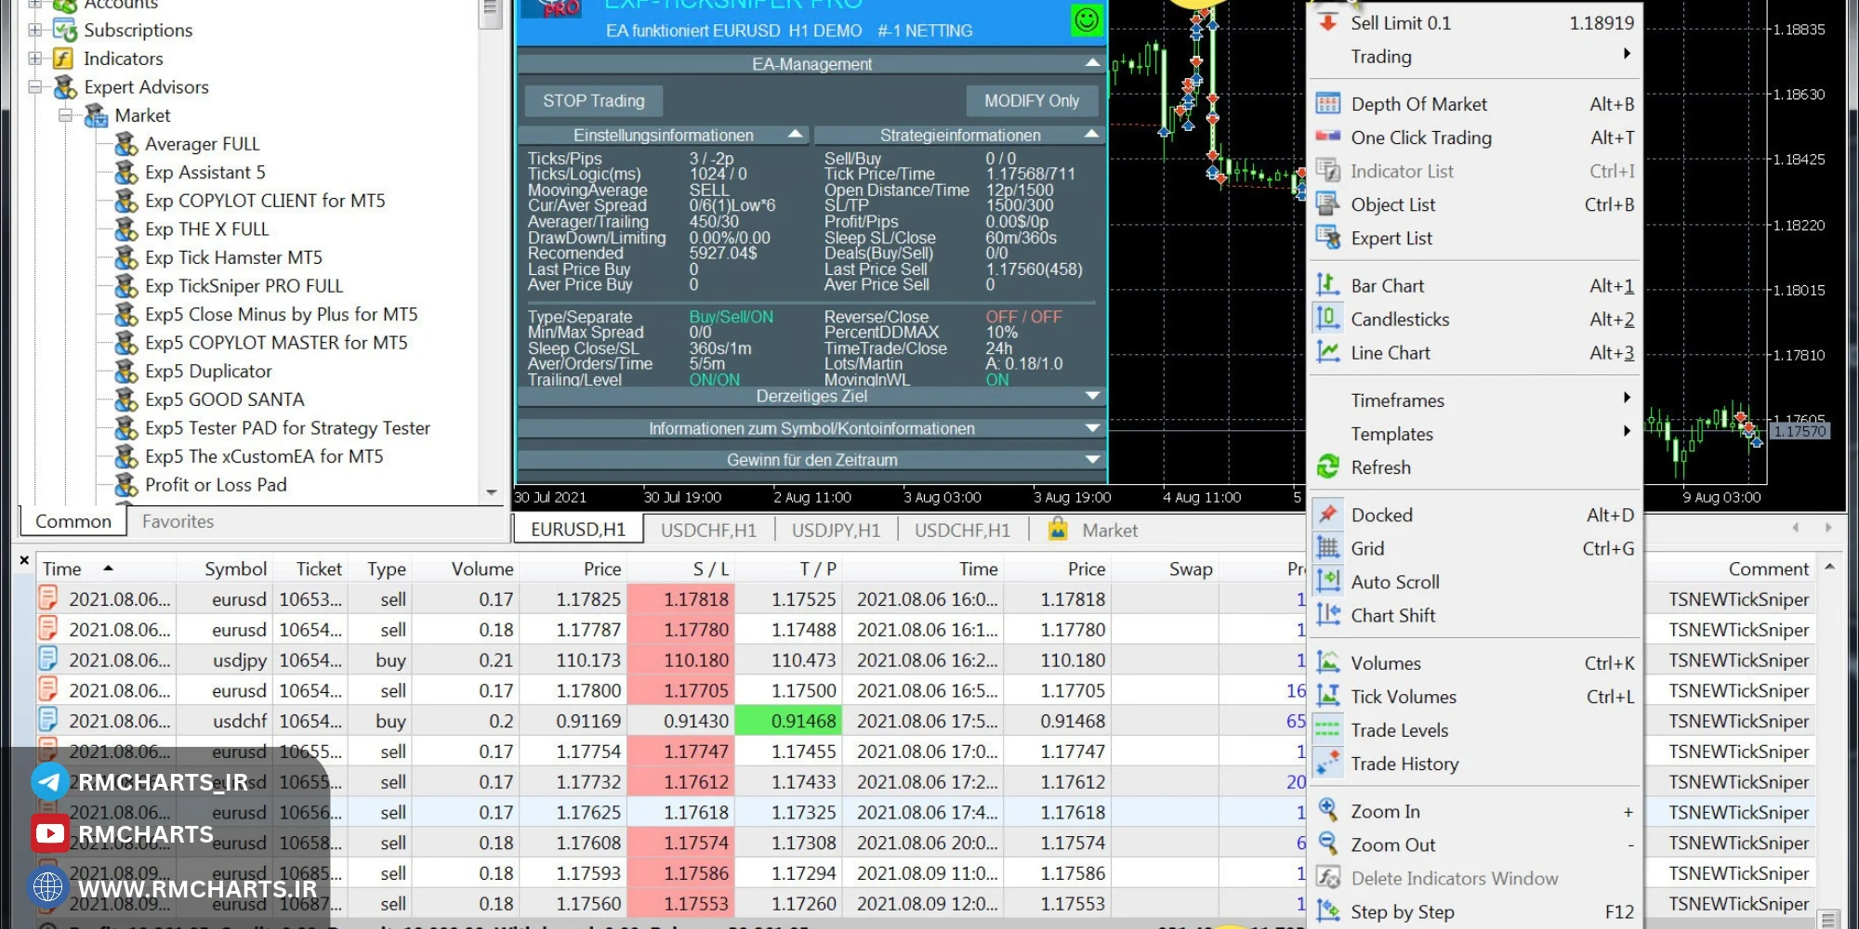Click the Zoom Out magnifier icon
1859x929 pixels.
[1328, 844]
